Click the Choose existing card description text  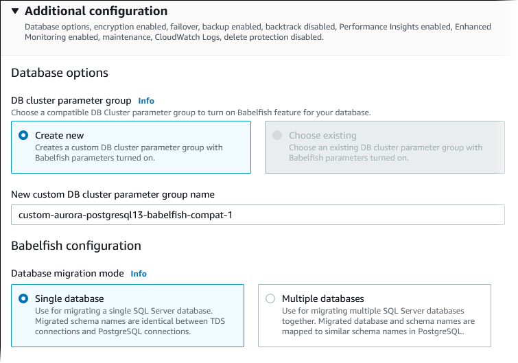click(386, 152)
